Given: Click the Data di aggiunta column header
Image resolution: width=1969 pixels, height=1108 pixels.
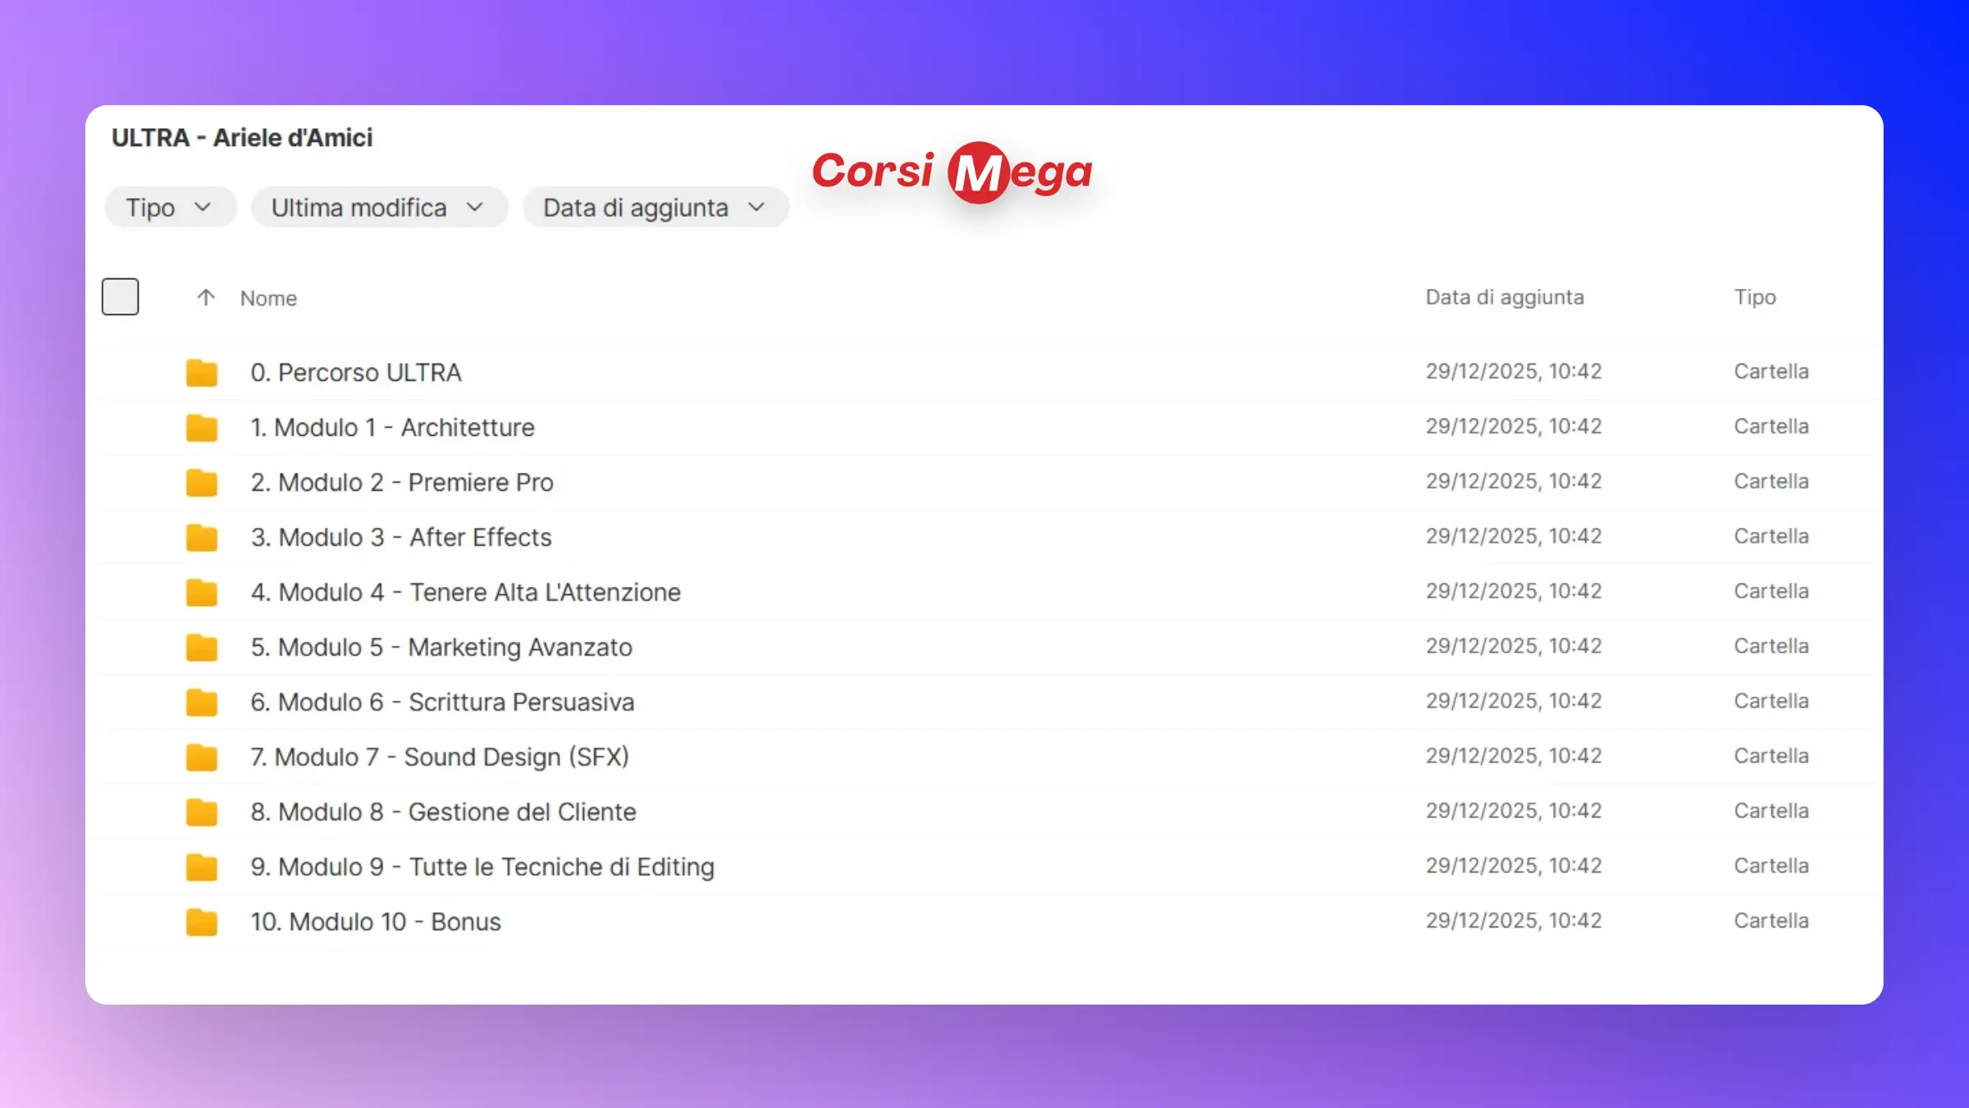Looking at the screenshot, I should [1504, 297].
